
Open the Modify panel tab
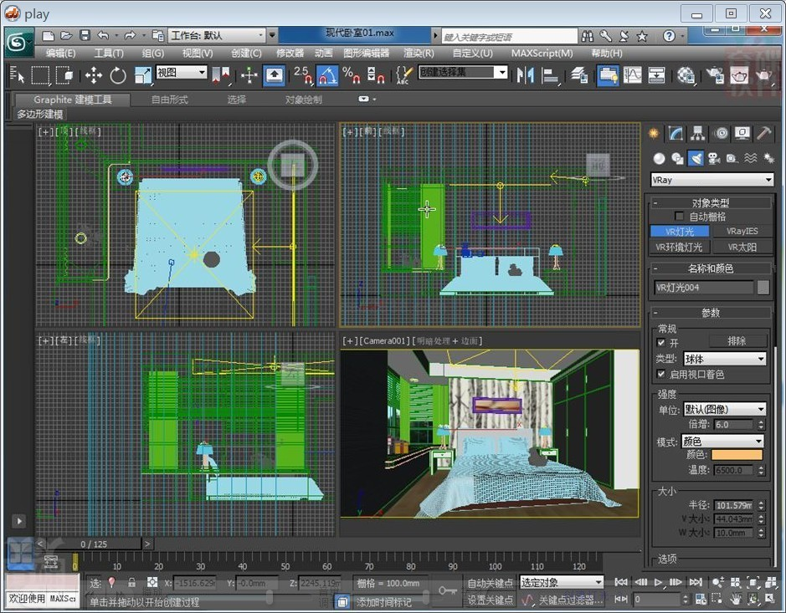click(676, 134)
